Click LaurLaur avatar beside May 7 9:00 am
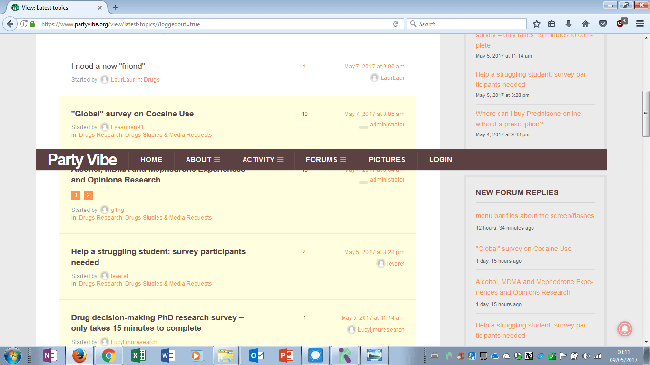This screenshot has width=650, height=365. [x=374, y=78]
